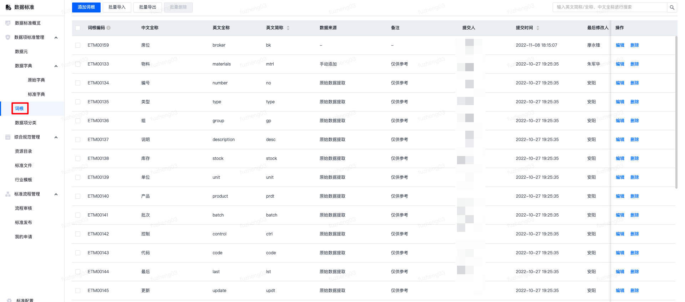685x302 pixels.
Task: Open 流程审核 menu item
Action: click(24, 208)
